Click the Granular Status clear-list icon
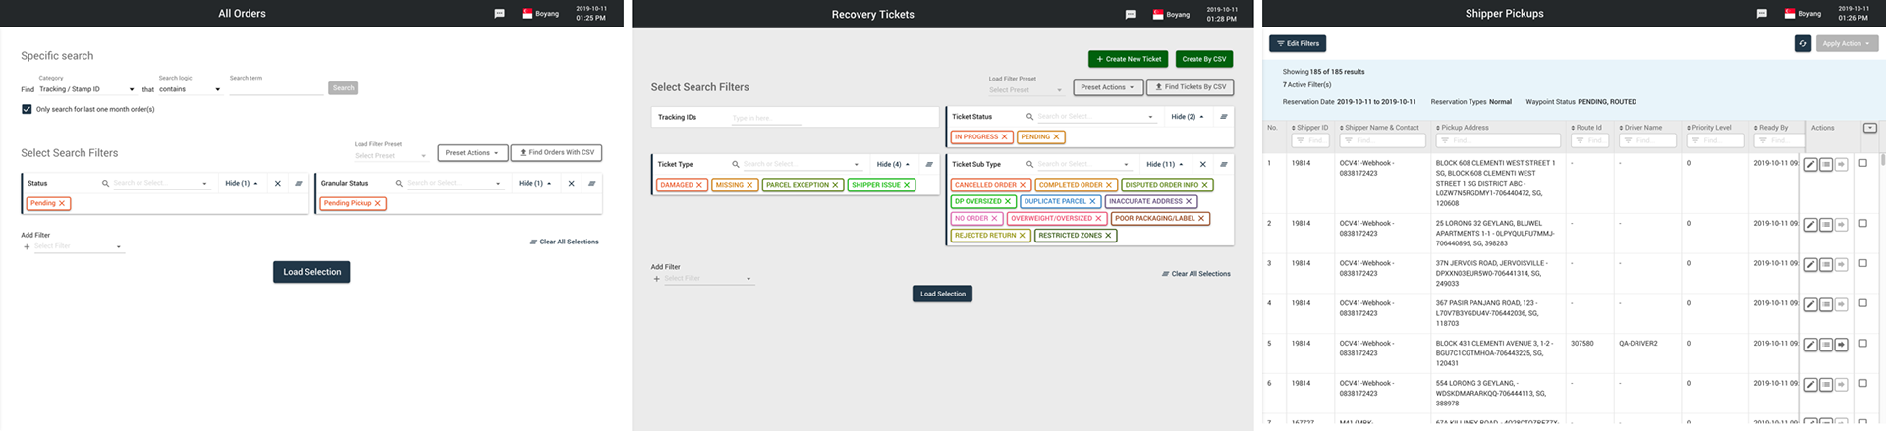Viewport: 1886px width, 431px height. [591, 183]
